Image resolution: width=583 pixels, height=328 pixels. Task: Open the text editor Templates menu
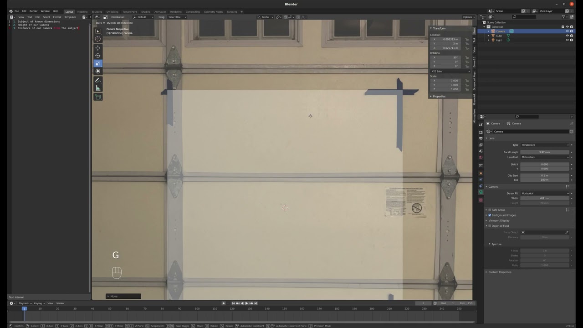70,17
